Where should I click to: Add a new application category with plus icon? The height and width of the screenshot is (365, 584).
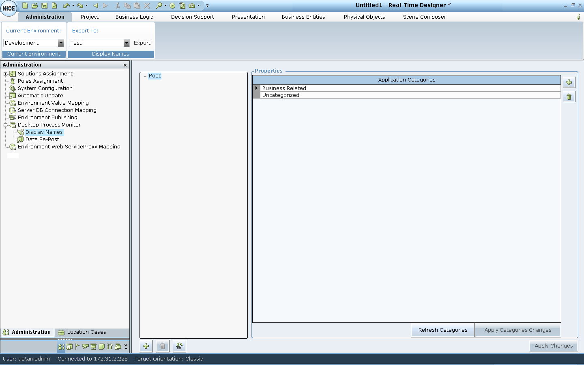coord(569,82)
